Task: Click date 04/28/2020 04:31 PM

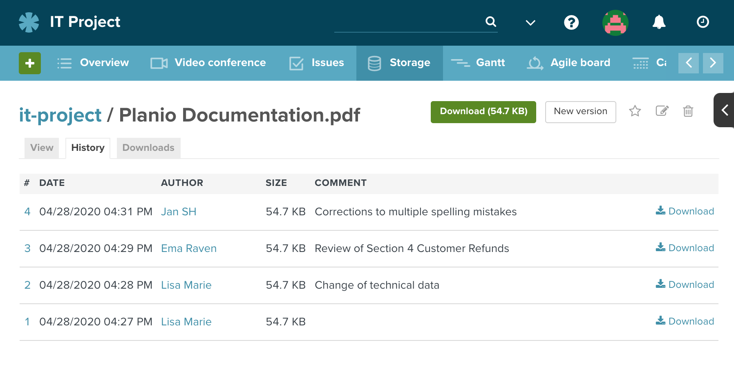Action: (96, 212)
